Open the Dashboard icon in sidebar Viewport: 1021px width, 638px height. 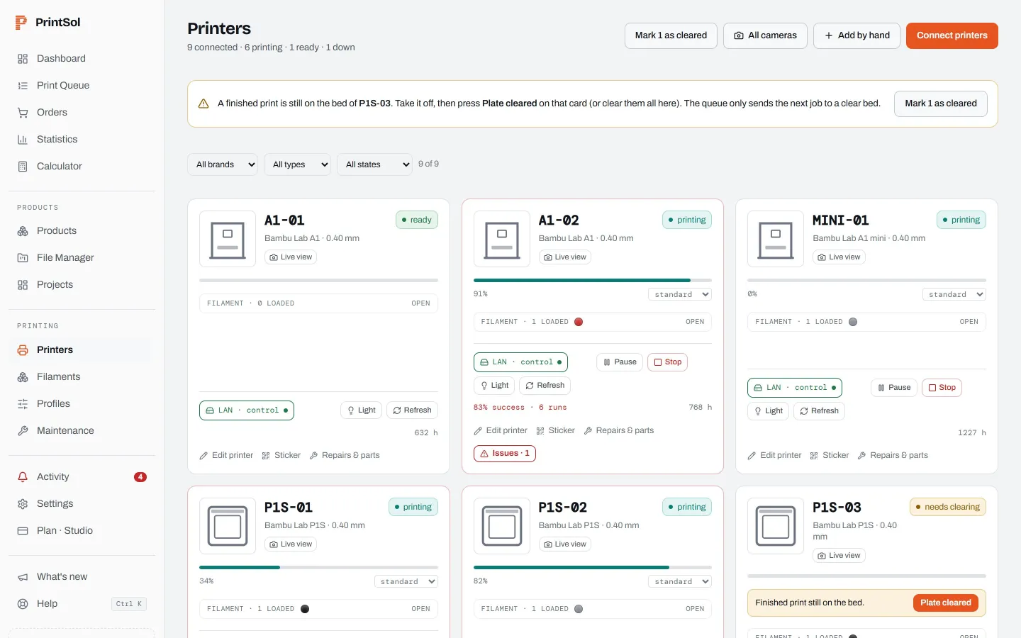(23, 59)
